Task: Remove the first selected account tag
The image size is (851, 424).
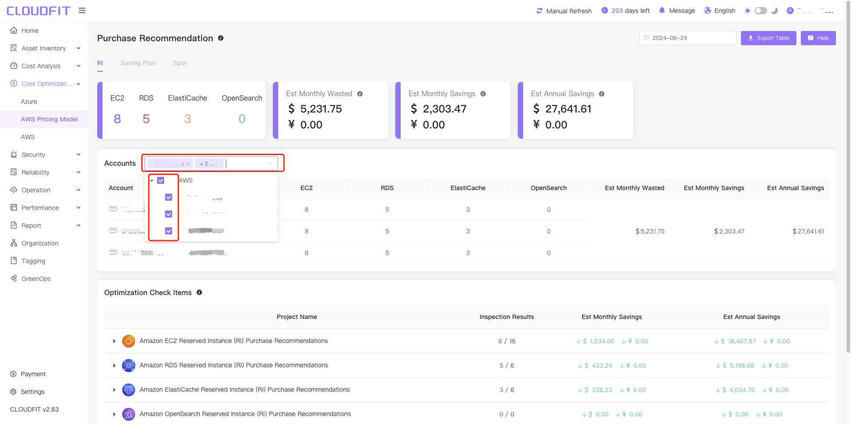Action: coord(188,164)
